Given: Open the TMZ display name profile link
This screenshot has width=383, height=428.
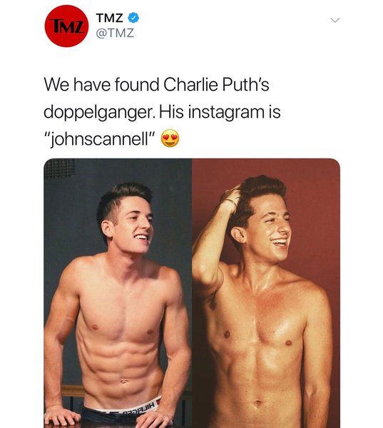Looking at the screenshot, I should pos(109,18).
